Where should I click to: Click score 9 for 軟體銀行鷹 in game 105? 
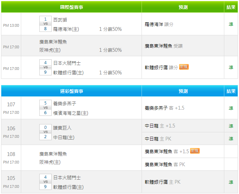(x=45, y=186)
